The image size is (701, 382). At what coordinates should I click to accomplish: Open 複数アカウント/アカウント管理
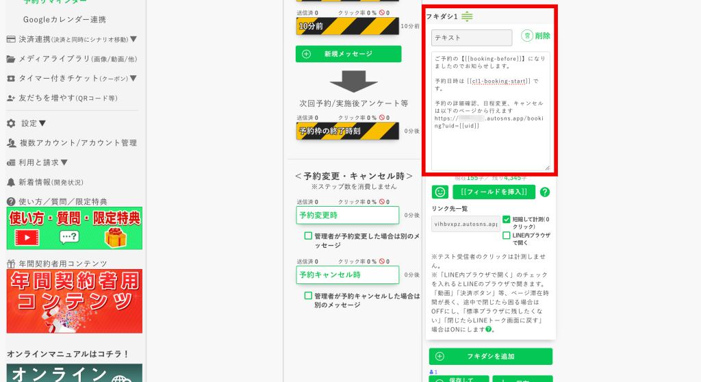pos(78,142)
